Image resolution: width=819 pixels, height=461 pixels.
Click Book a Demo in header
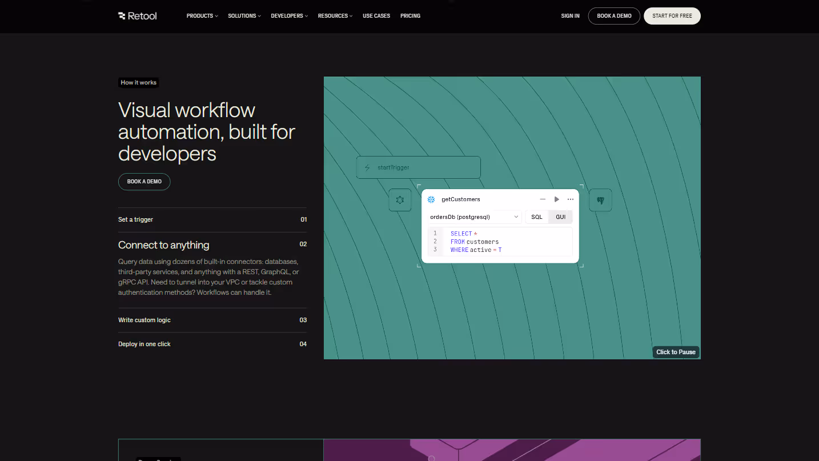pos(614,16)
